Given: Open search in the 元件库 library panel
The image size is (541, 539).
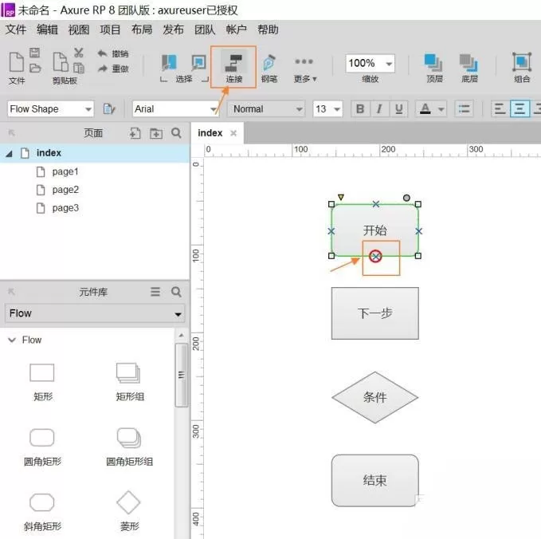Looking at the screenshot, I should click(x=176, y=292).
